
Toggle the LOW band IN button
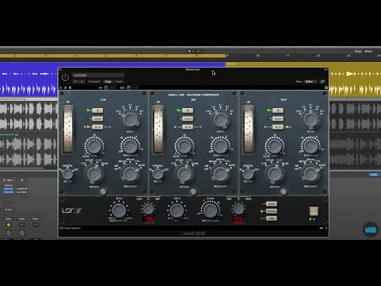98,110
